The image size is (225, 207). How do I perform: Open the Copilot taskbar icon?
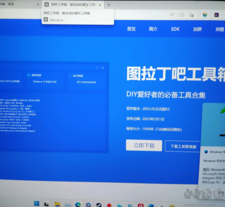click(x=88, y=205)
